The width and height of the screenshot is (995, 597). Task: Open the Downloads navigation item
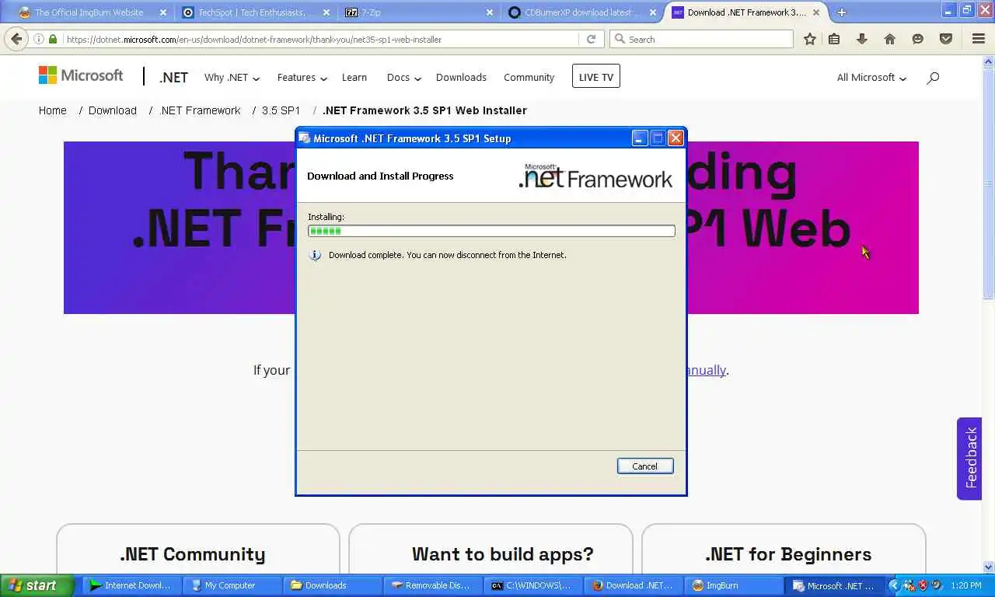[461, 77]
